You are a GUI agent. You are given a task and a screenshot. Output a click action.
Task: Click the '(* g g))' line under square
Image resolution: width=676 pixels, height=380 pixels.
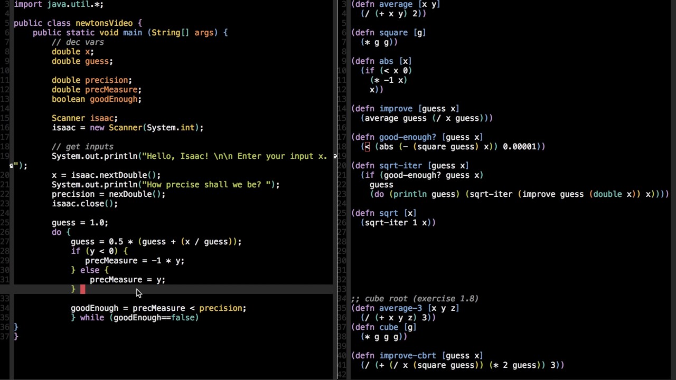coord(379,42)
